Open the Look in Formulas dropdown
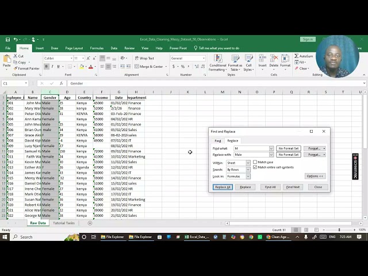Viewport: 368px width, 276px height. click(x=248, y=177)
